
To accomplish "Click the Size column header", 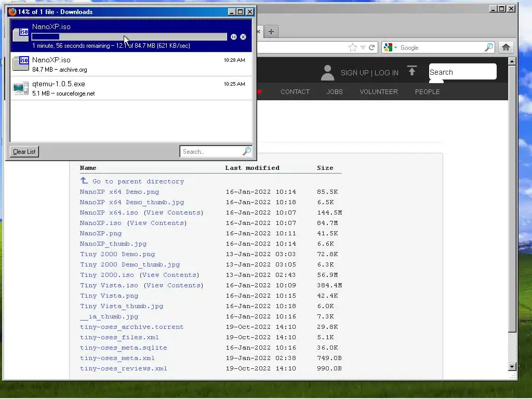I will coord(325,168).
